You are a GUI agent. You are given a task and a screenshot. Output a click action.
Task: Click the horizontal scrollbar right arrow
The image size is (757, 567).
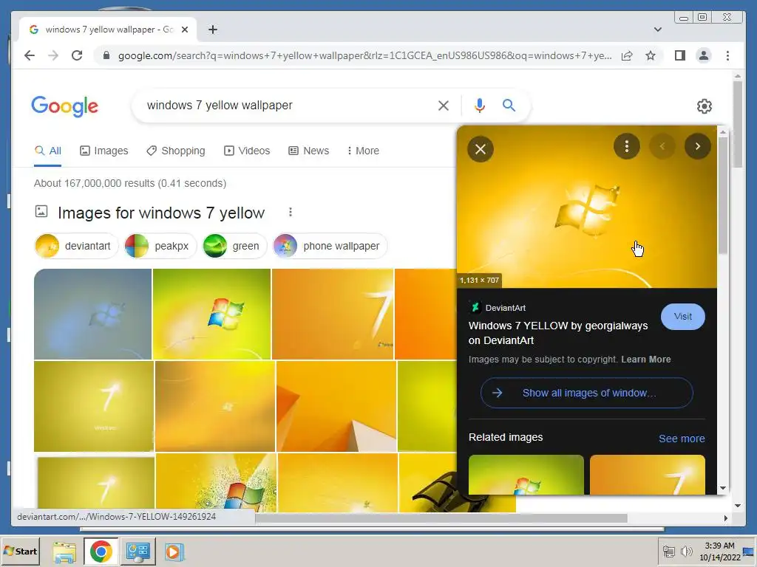(725, 518)
